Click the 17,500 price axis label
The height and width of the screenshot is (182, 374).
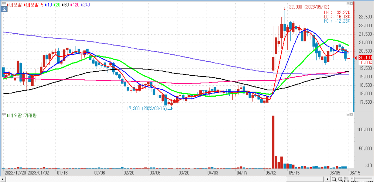365,102
